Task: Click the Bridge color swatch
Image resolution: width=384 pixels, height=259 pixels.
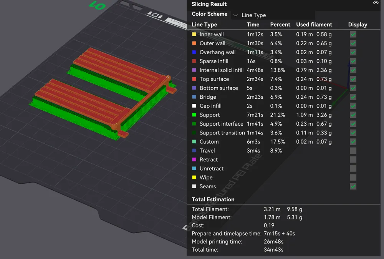Action: point(194,97)
